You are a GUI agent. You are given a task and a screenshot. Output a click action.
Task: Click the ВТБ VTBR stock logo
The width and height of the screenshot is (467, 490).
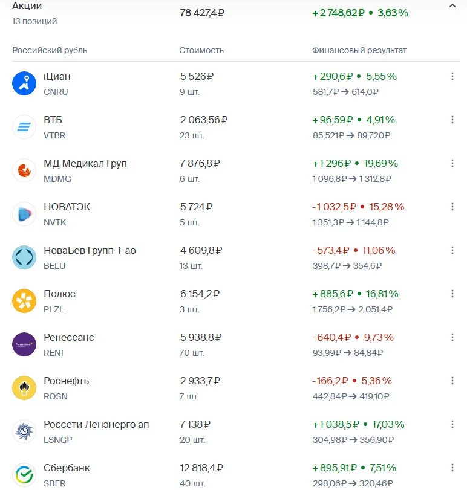[24, 127]
